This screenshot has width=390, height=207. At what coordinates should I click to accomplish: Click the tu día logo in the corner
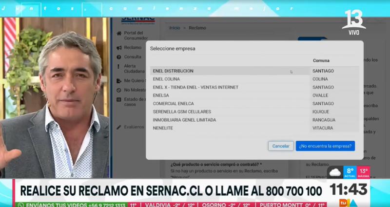(x=348, y=203)
